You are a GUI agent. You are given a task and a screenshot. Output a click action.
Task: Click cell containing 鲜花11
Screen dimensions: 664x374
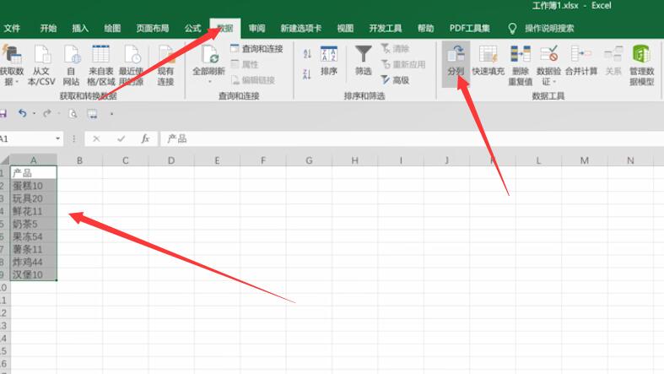[34, 211]
